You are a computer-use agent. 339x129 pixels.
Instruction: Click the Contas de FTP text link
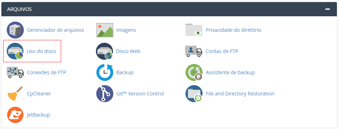[222, 51]
